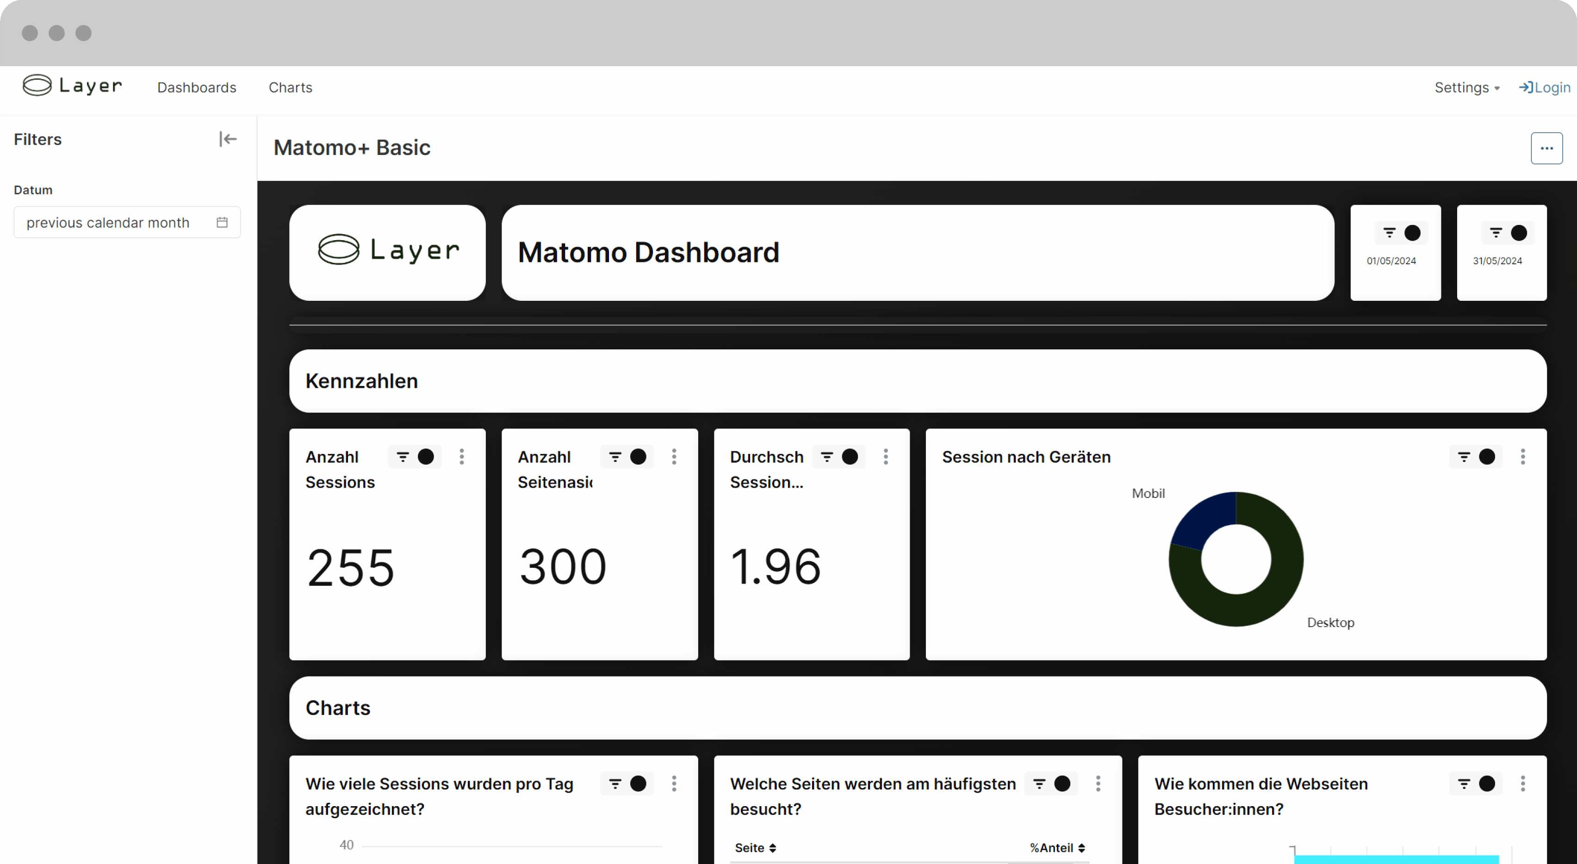Open kebab menu on the Webseiten Besucher:innen chart
Image resolution: width=1577 pixels, height=864 pixels.
click(1522, 784)
